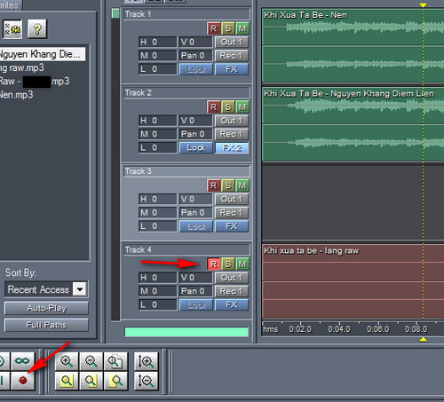
Task: Arm Track 3 for recording with R
Action: pyautogui.click(x=214, y=185)
